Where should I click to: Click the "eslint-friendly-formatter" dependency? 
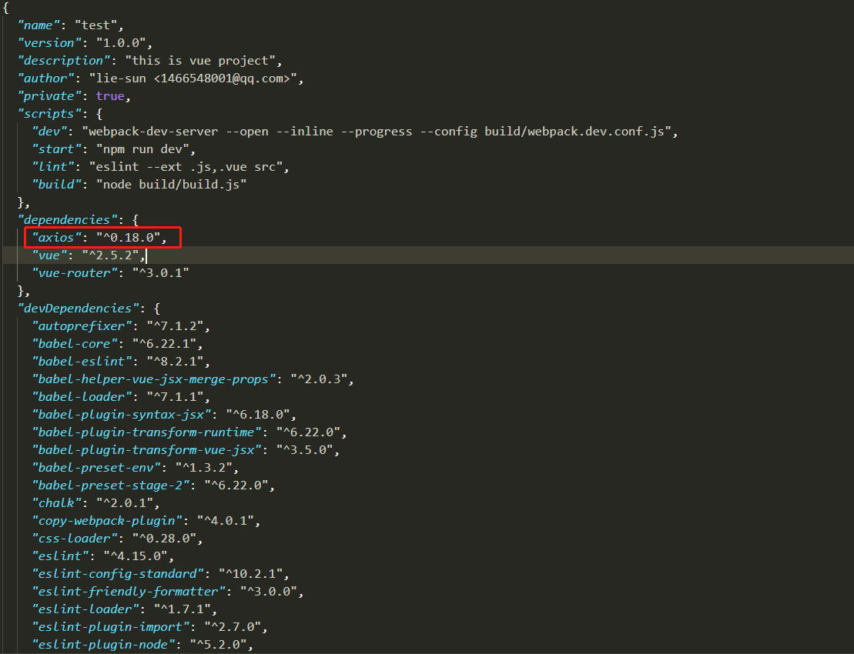click(127, 591)
